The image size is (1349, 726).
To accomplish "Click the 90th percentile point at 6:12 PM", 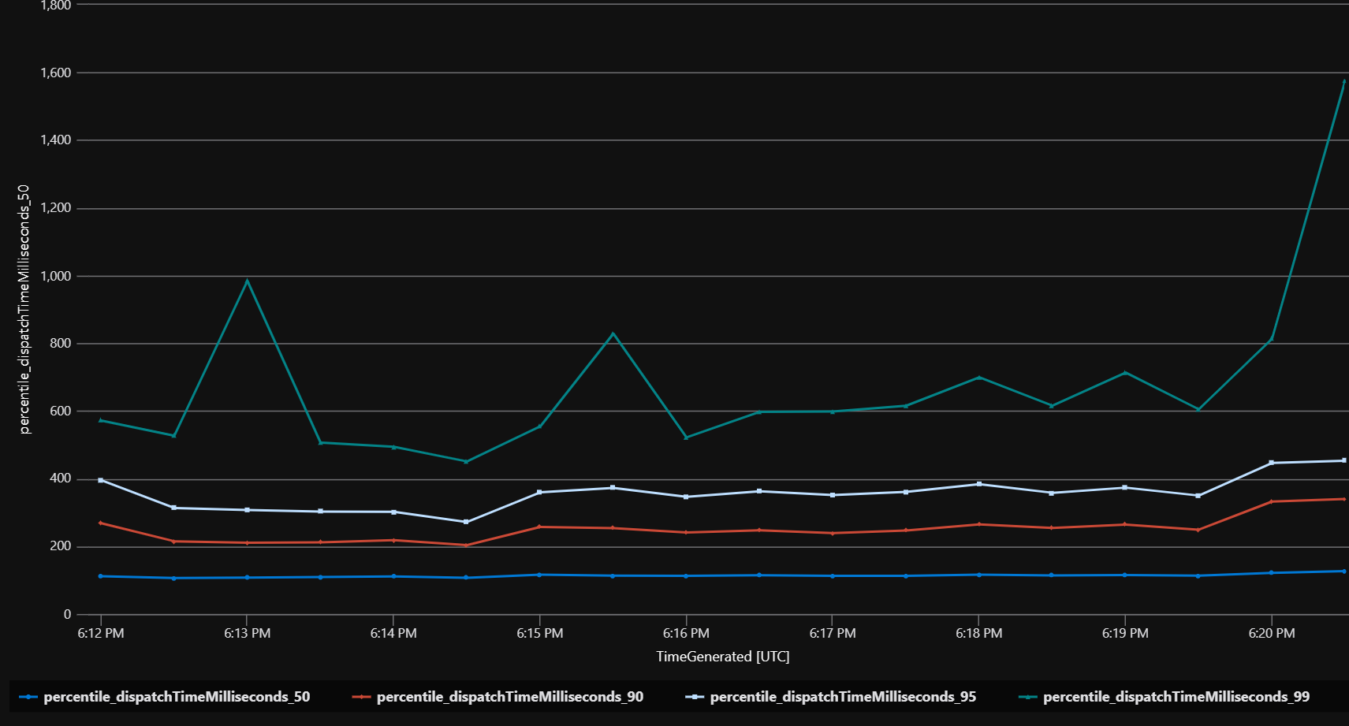I will click(x=101, y=523).
